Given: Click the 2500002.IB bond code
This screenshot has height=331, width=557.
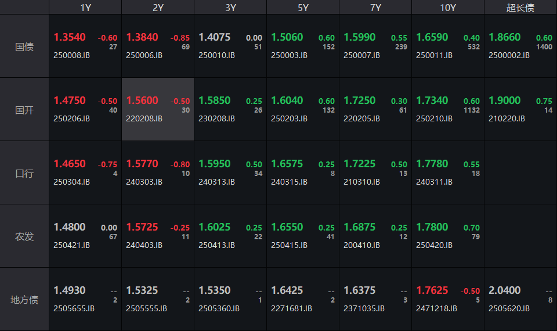Looking at the screenshot, I should tap(509, 55).
